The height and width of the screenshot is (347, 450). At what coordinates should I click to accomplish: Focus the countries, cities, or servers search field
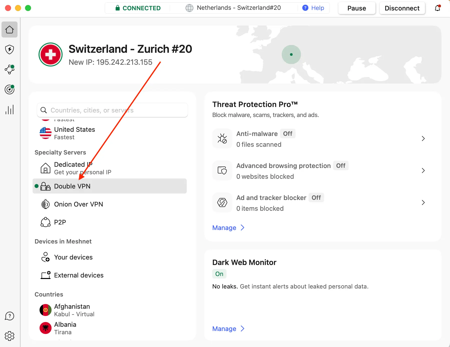pos(113,110)
